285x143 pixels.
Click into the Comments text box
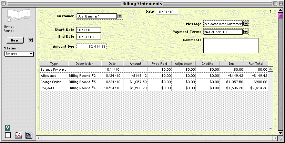pyautogui.click(x=231, y=45)
